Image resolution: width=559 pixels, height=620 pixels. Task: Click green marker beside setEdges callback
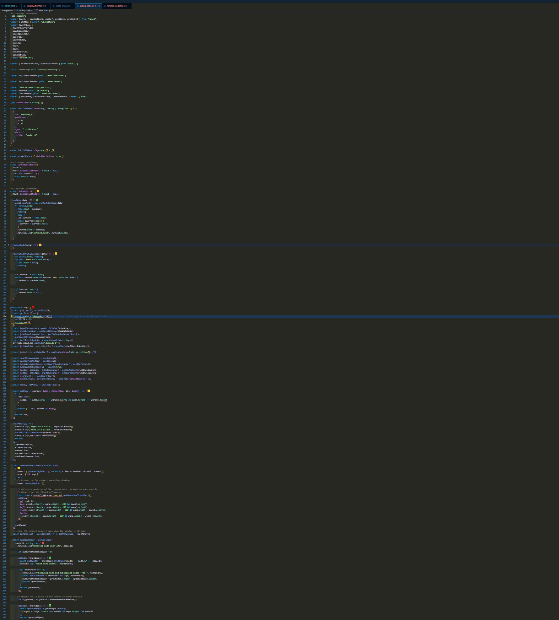[x=50, y=606]
